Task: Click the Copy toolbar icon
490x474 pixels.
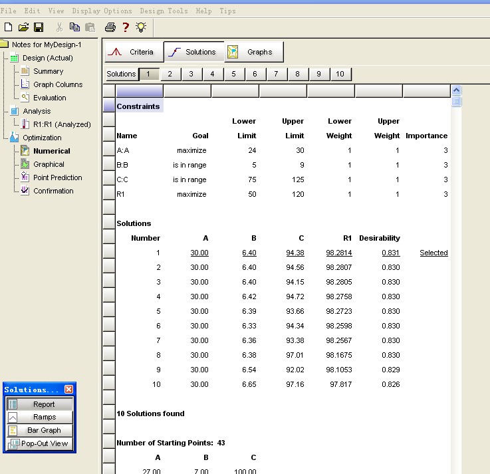Action: point(74,27)
